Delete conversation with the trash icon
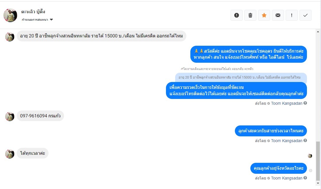This screenshot has height=189, width=321. [x=250, y=15]
